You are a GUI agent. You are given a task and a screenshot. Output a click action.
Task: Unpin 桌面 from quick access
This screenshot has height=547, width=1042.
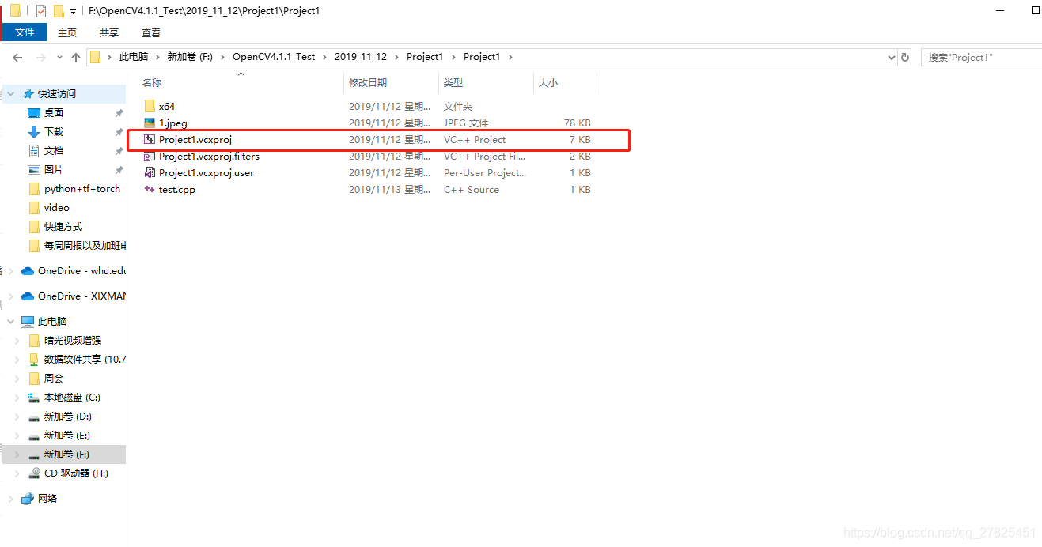119,112
